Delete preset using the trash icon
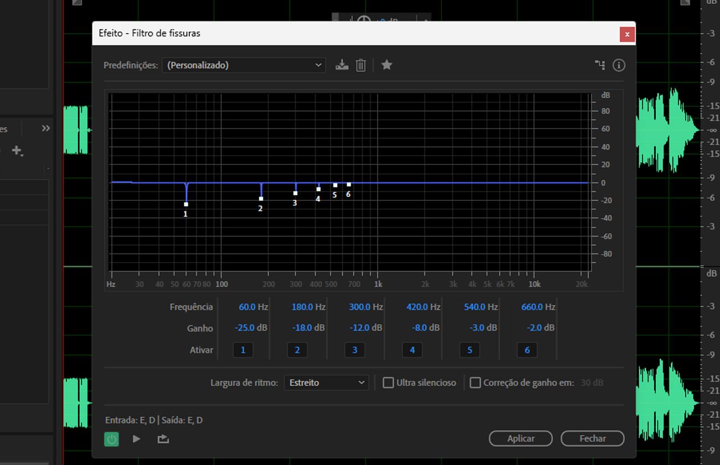Viewport: 720px width, 465px height. point(361,65)
